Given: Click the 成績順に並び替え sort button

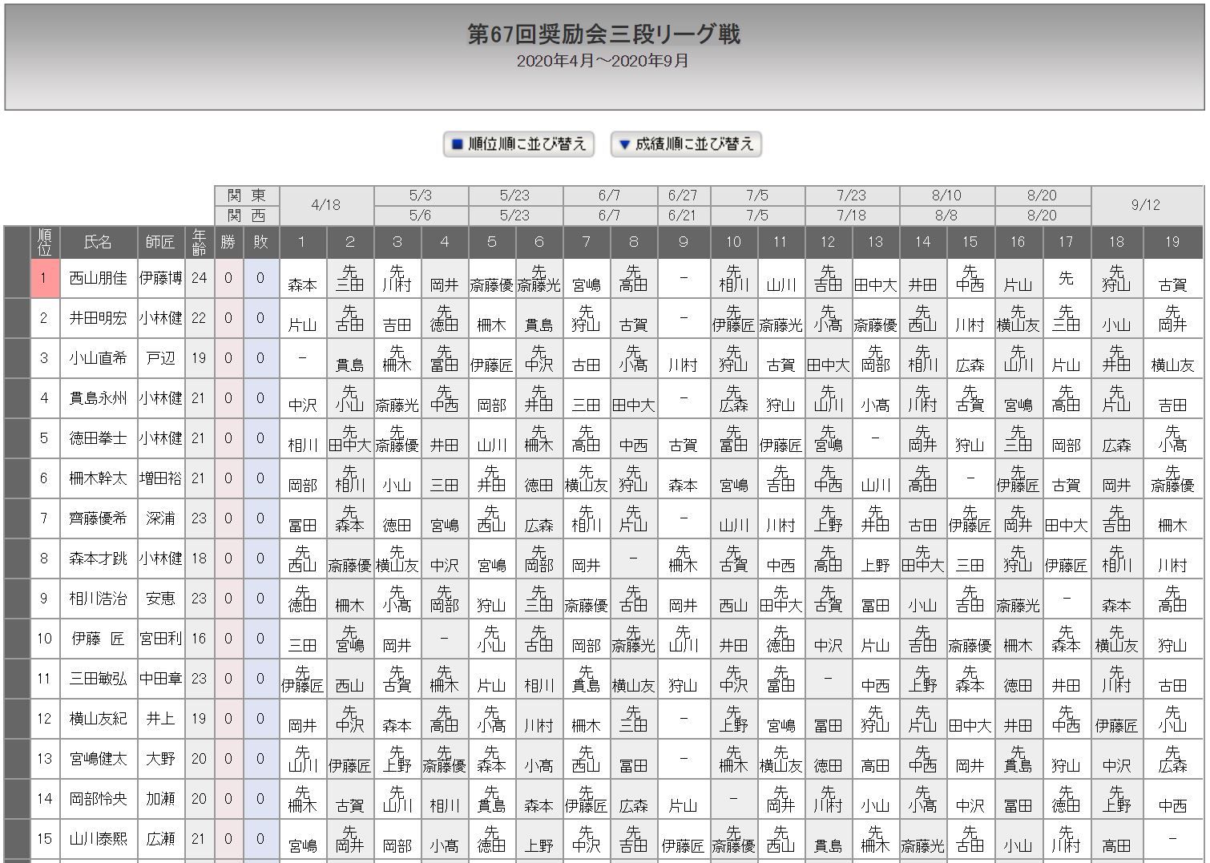Looking at the screenshot, I should coord(686,144).
